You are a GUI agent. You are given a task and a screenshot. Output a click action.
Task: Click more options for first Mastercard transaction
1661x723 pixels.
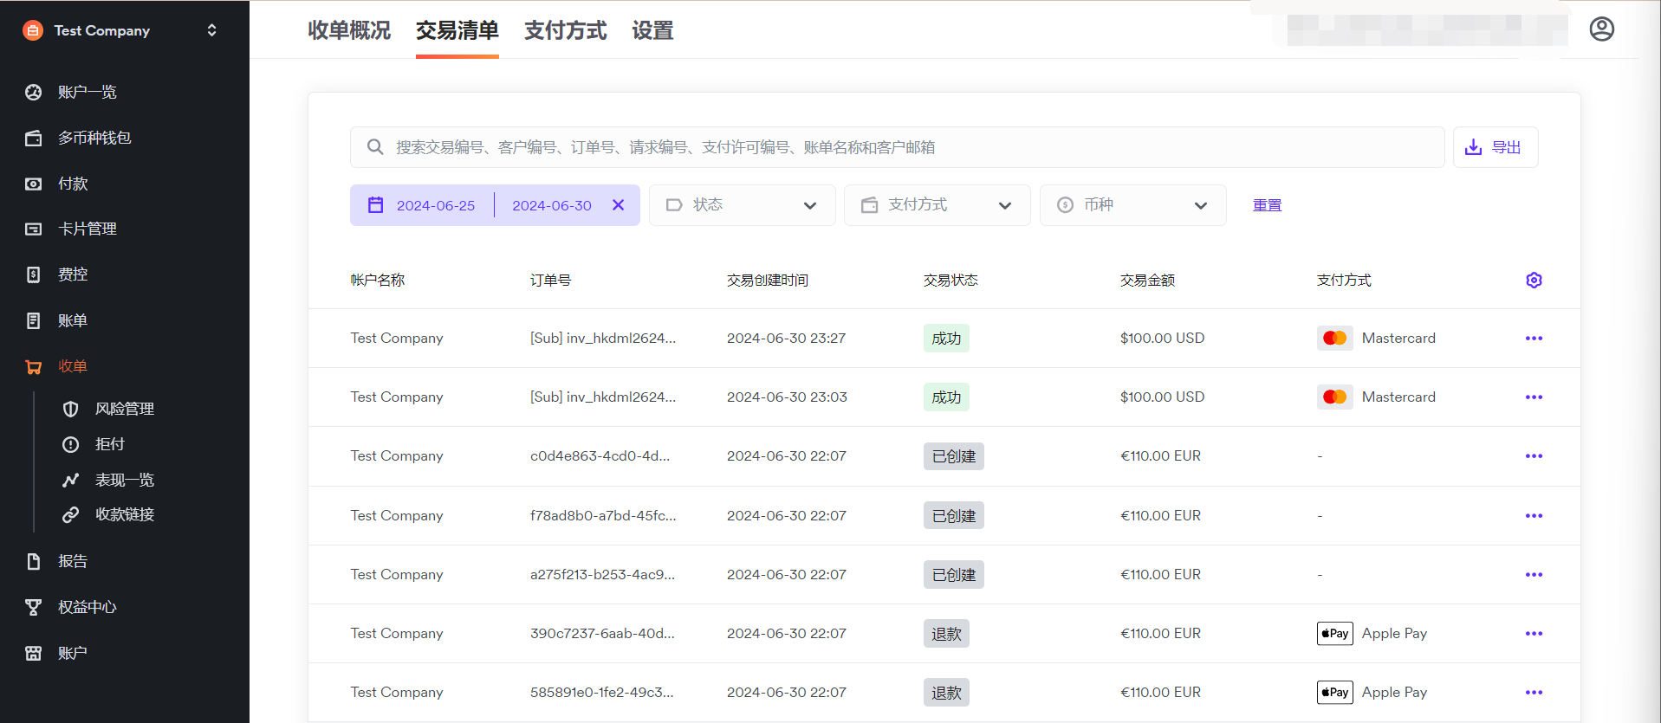[1534, 339]
